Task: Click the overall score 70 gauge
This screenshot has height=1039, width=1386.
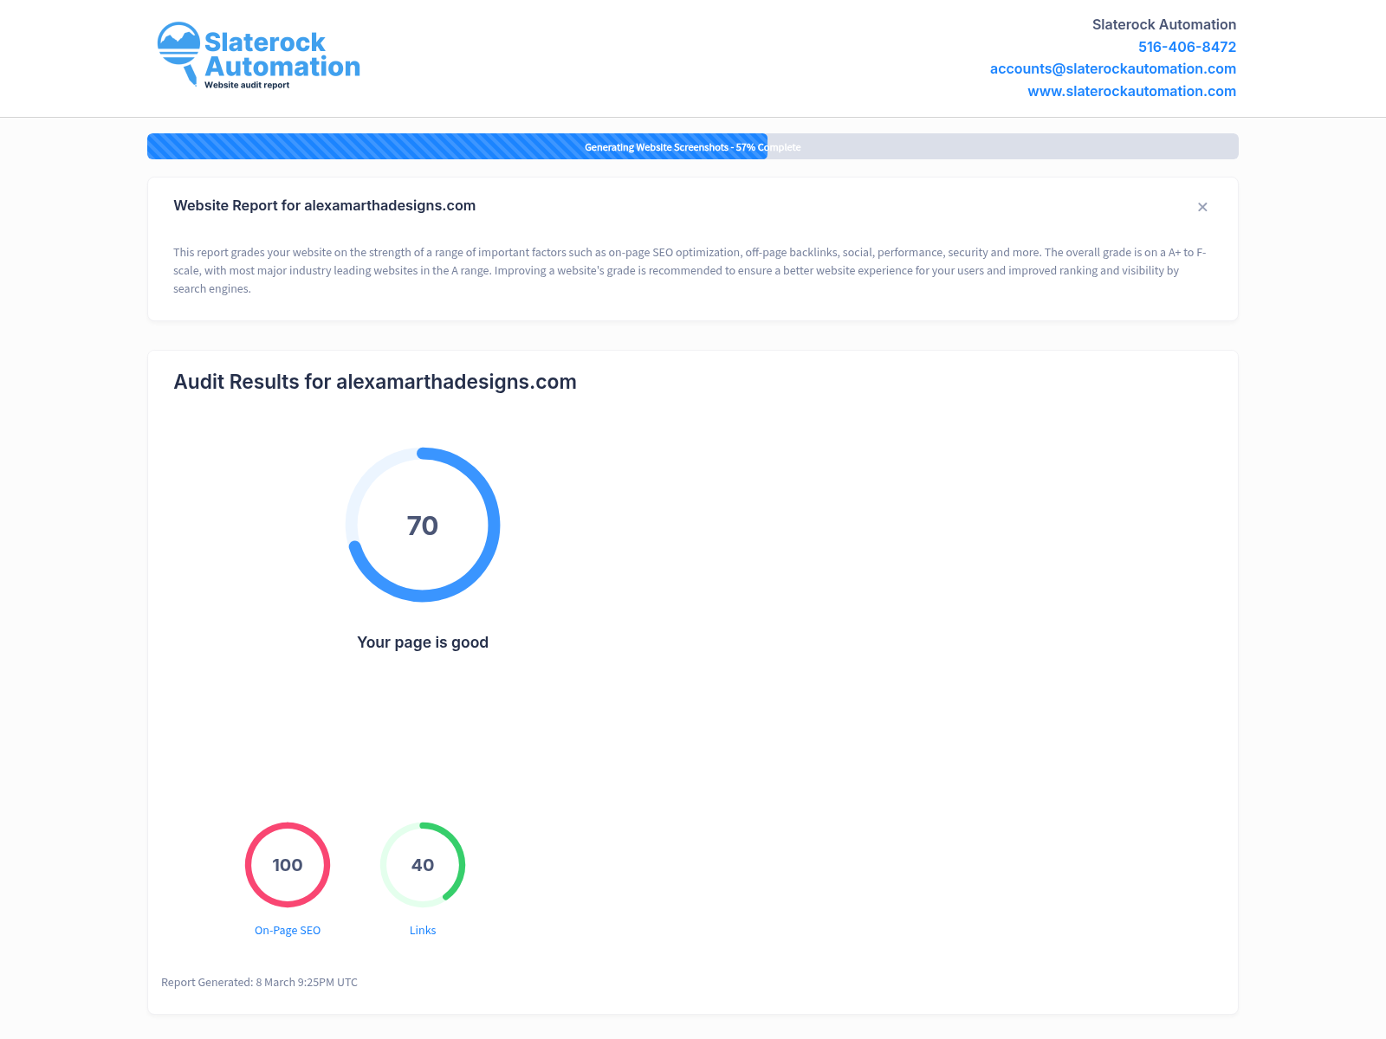Action: click(423, 525)
